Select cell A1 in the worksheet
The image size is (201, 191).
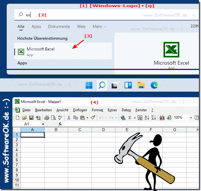[33, 135]
